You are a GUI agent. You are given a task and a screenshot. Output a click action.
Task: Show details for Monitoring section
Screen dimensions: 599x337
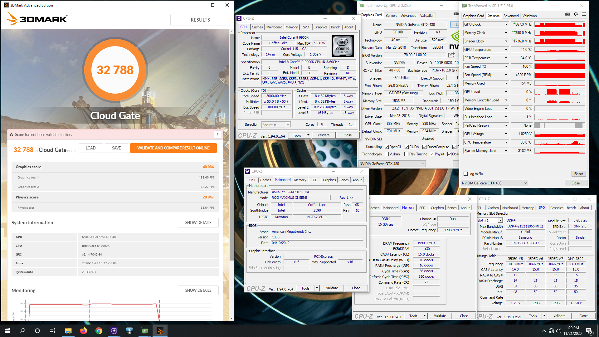pyautogui.click(x=198, y=290)
